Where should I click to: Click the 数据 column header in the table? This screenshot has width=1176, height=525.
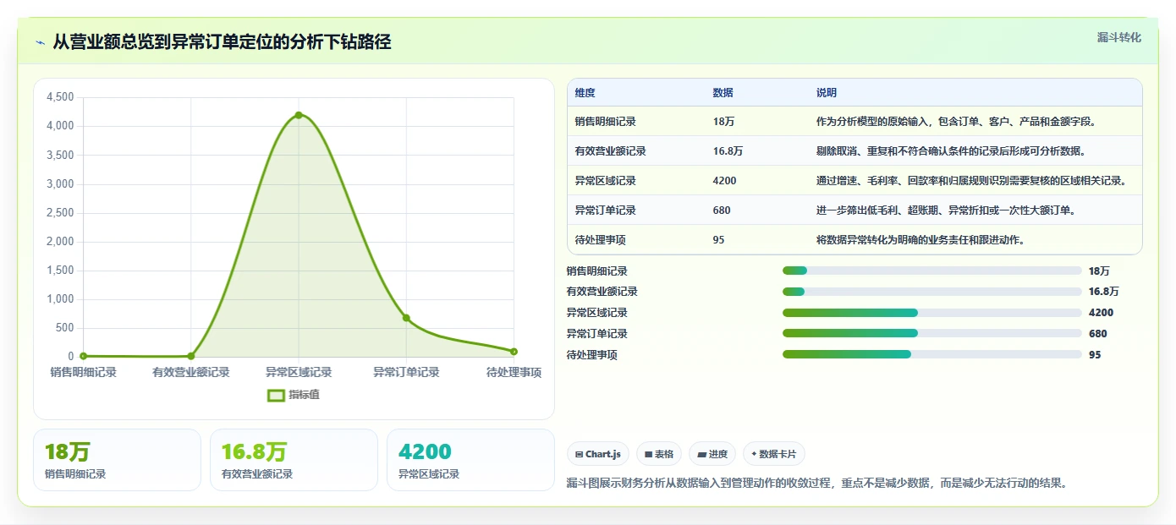[723, 93]
